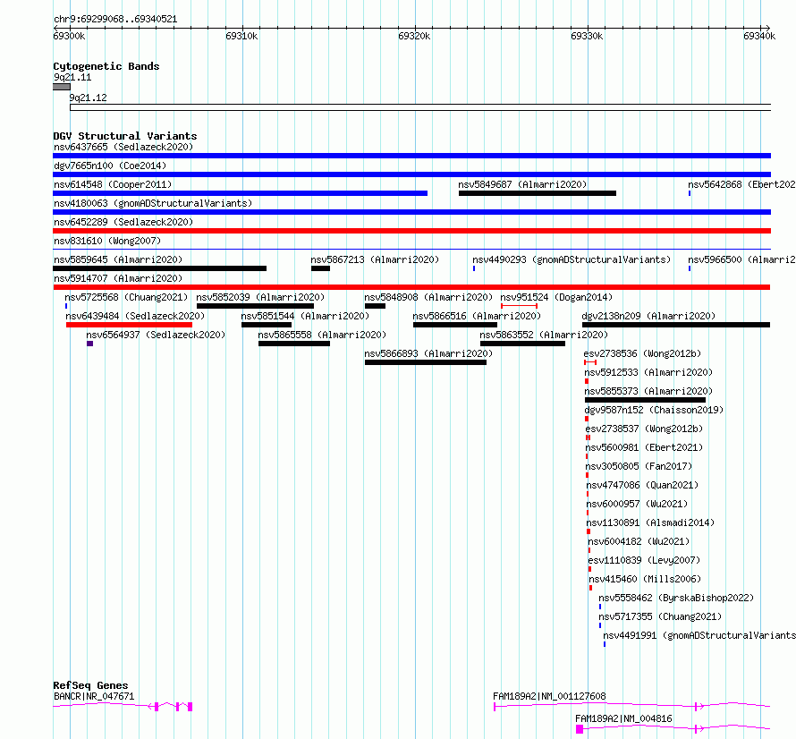This screenshot has height=739, width=796.
Task: Click nsv5966500 variant label at right
Action: pos(741,259)
